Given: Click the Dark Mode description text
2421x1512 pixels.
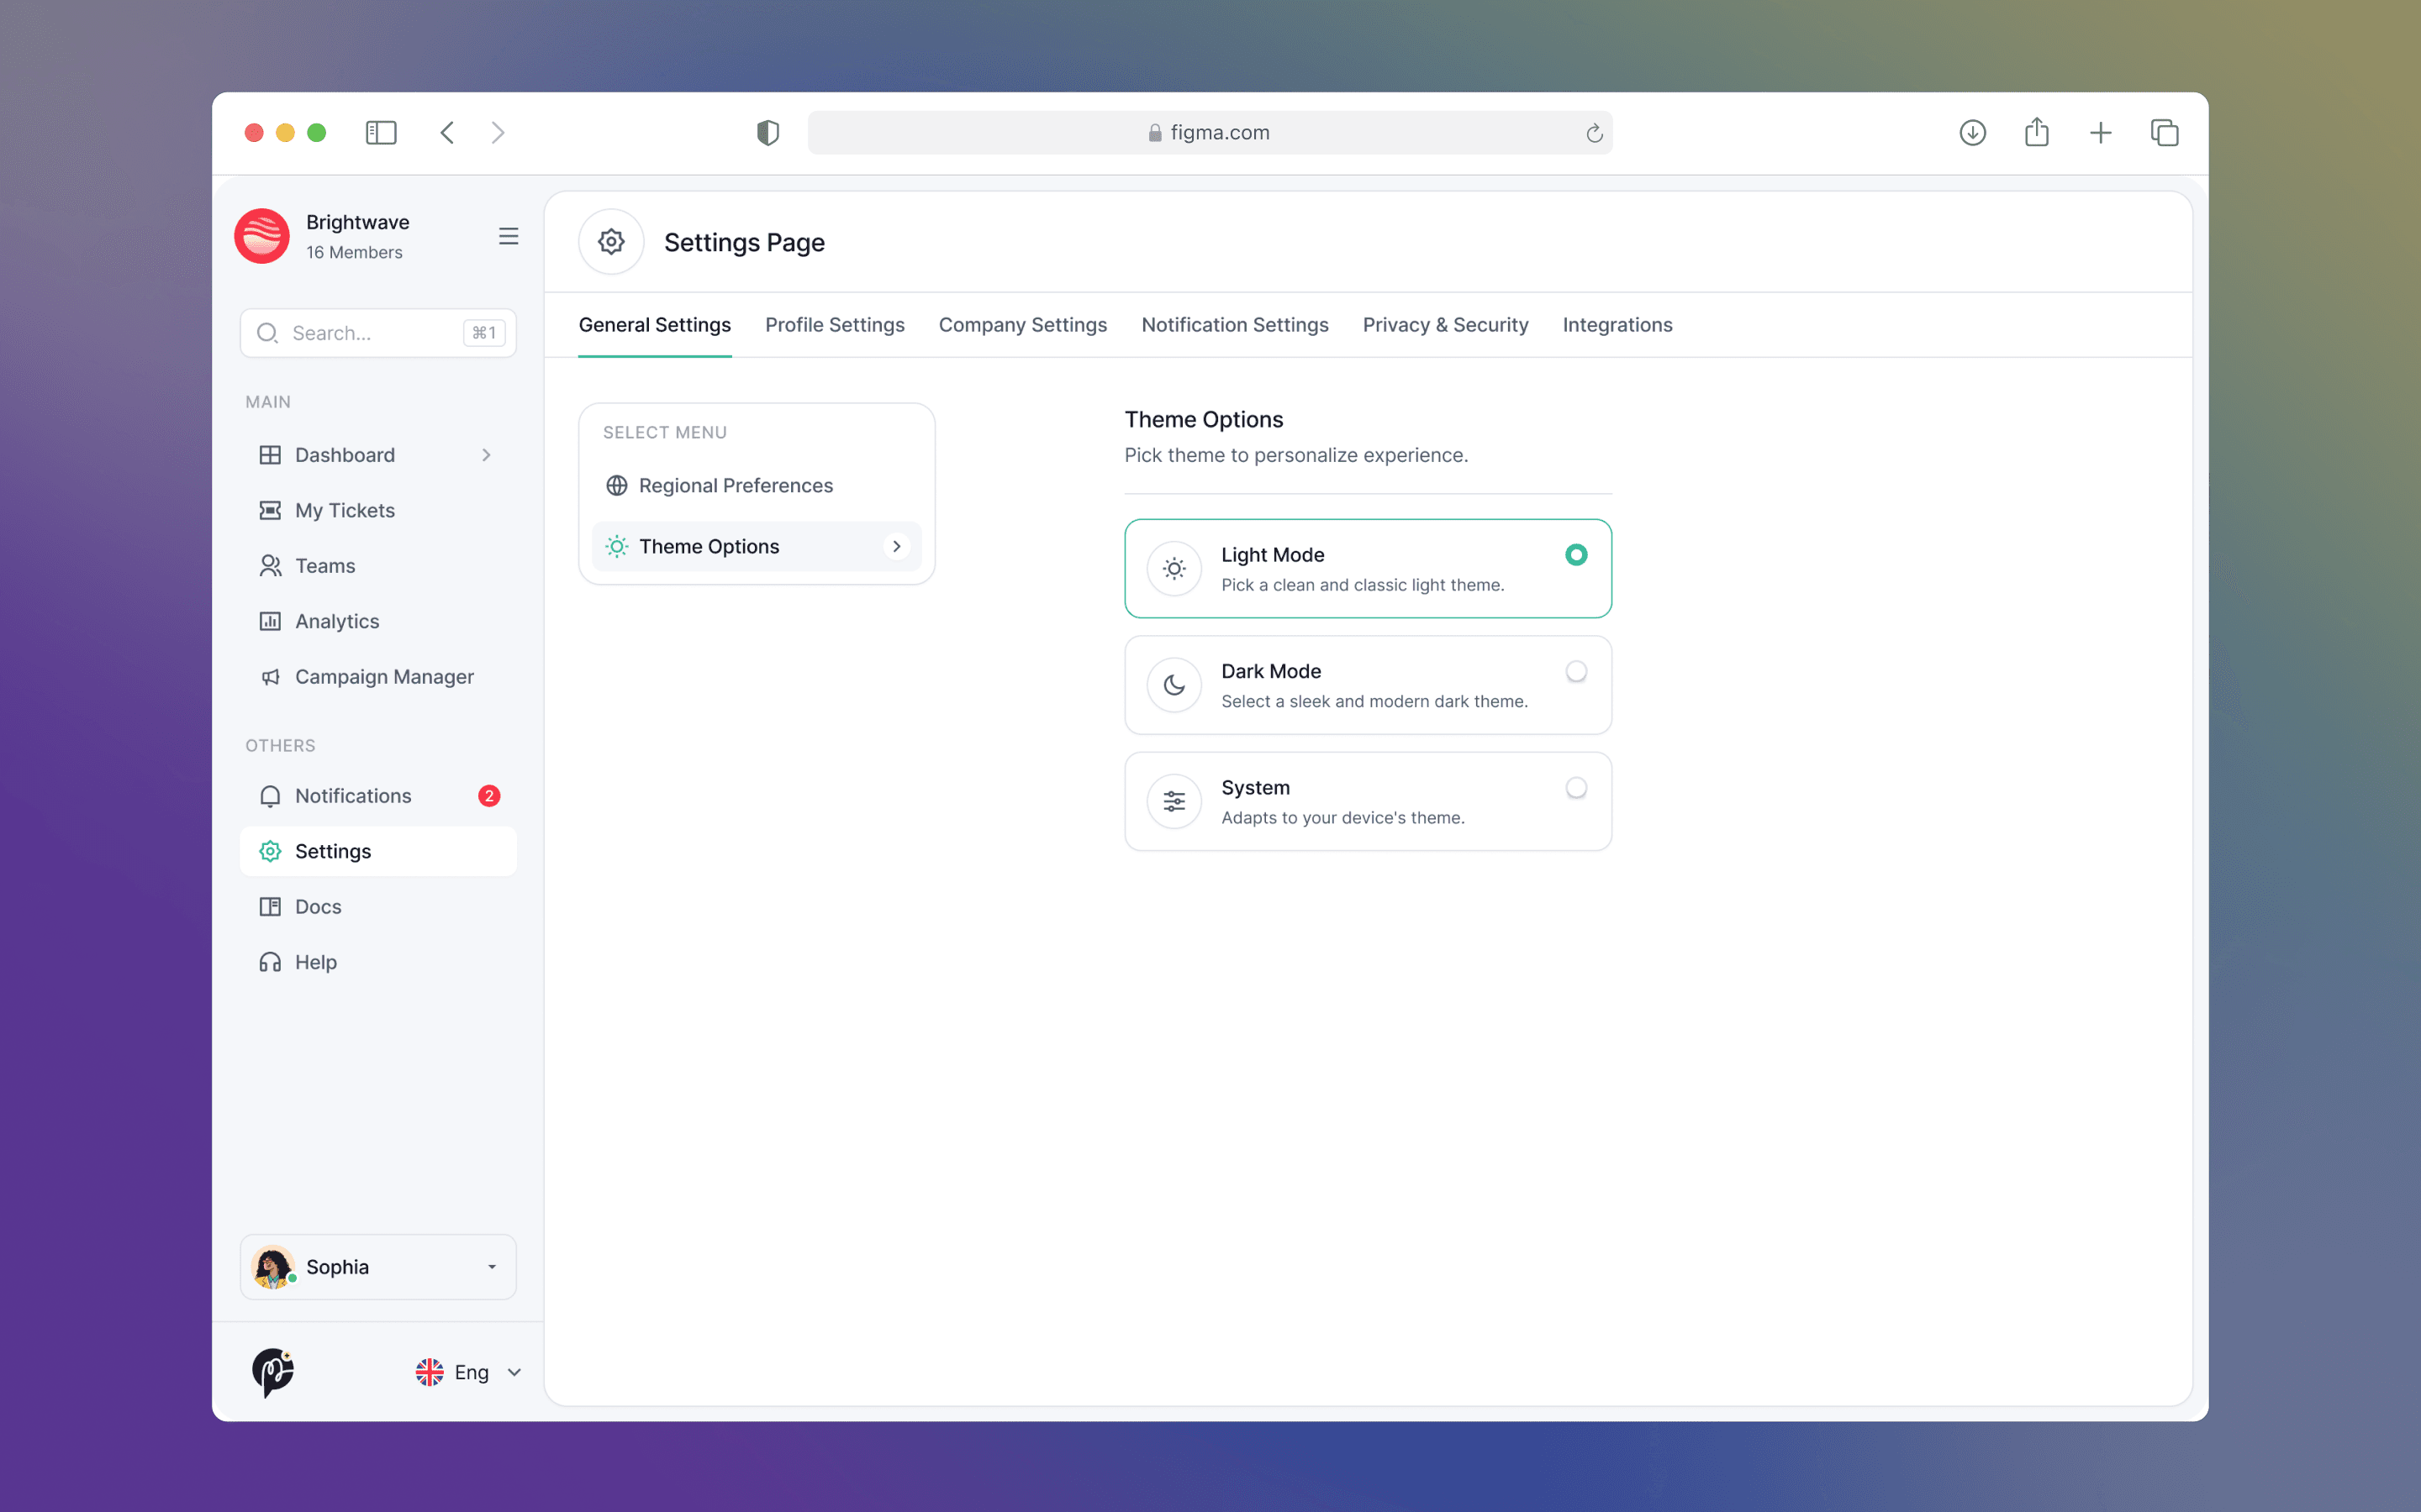Looking at the screenshot, I should click(x=1374, y=701).
